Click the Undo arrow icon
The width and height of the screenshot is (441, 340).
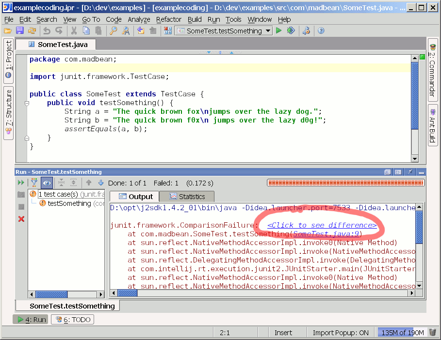click(x=47, y=31)
